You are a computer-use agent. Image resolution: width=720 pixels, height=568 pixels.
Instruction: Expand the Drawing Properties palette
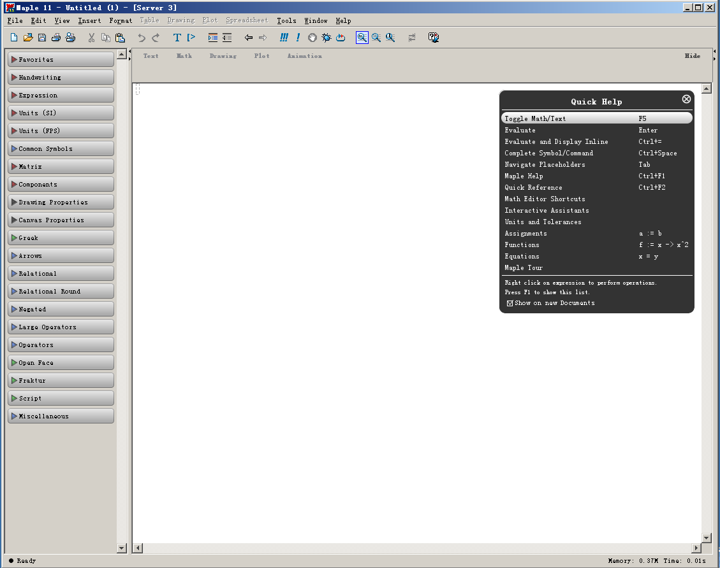(x=61, y=202)
